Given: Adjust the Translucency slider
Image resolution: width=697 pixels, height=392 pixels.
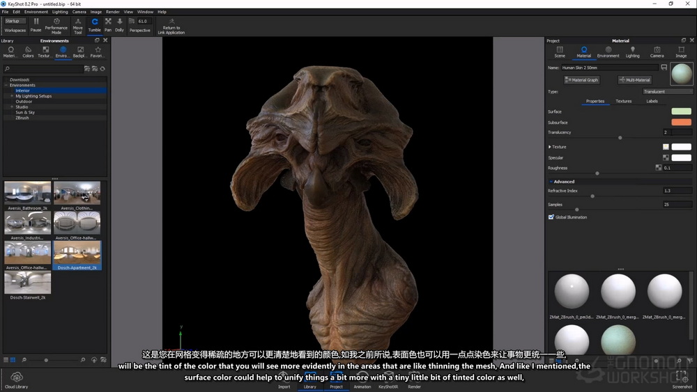Looking at the screenshot, I should [620, 138].
